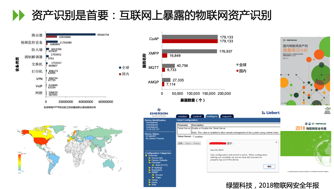Switch to the support tab
The width and height of the screenshot is (334, 189).
(x=226, y=116)
